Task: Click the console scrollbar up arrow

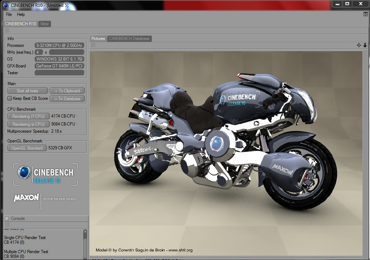Action: point(85,231)
